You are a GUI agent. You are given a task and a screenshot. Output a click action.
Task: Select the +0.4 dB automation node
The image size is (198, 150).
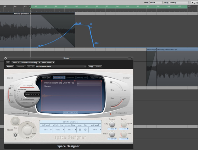[74, 24]
